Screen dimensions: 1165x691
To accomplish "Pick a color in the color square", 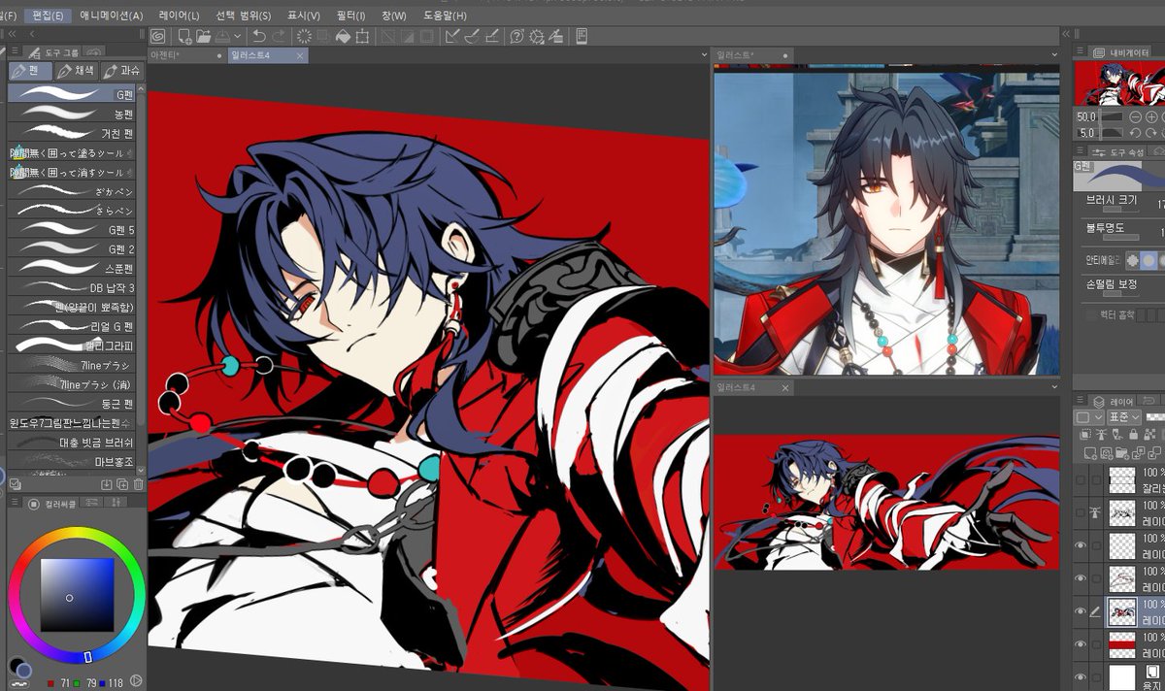I will tap(77, 594).
